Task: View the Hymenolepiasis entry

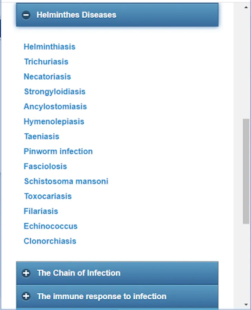Action: [54, 122]
